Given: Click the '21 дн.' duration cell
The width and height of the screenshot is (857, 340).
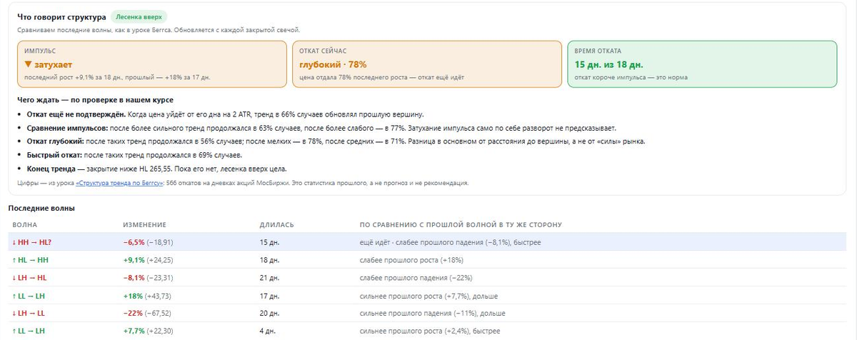Looking at the screenshot, I should coord(270,278).
